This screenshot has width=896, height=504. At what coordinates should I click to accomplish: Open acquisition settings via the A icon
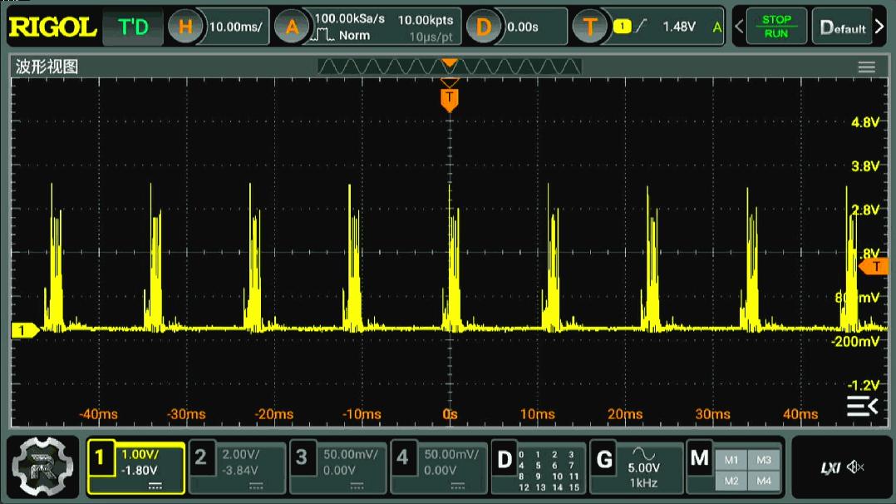point(292,27)
